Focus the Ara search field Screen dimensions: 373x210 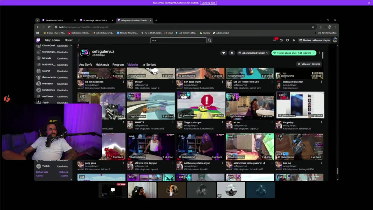(x=178, y=40)
